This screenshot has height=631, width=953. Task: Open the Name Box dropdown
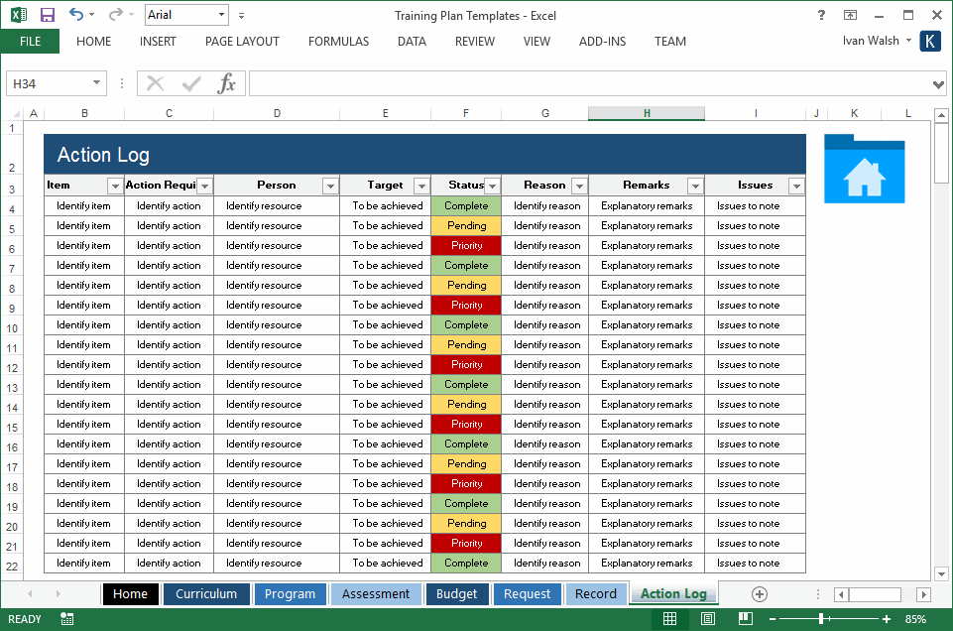point(94,83)
